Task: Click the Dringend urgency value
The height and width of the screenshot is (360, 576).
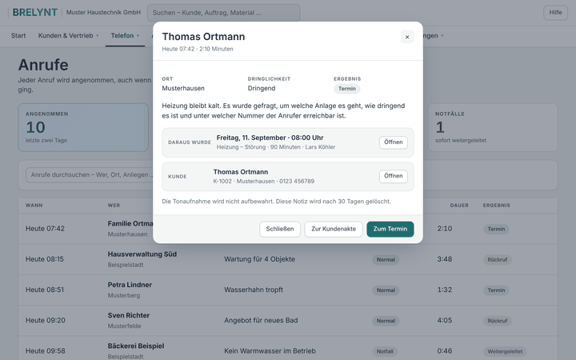Action: 261,88
